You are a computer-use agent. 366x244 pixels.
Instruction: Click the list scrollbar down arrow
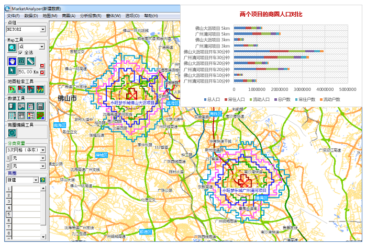(43, 237)
